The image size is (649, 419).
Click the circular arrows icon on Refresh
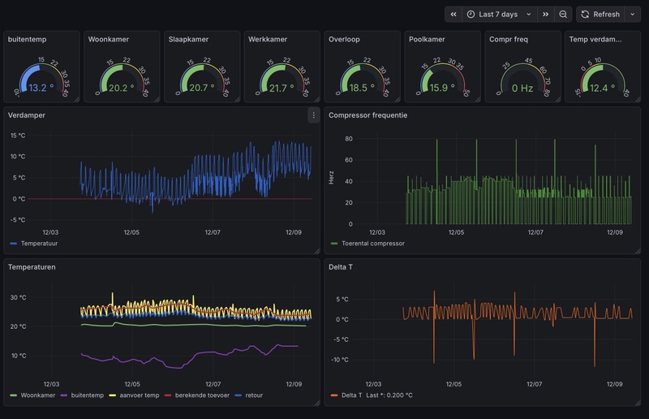(585, 14)
